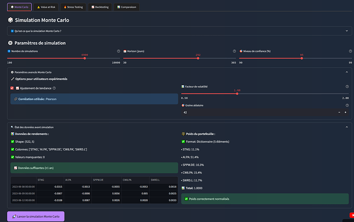Click help icon for Facteur de volatilité
Viewport: 354px width, 222px height.
347,86
